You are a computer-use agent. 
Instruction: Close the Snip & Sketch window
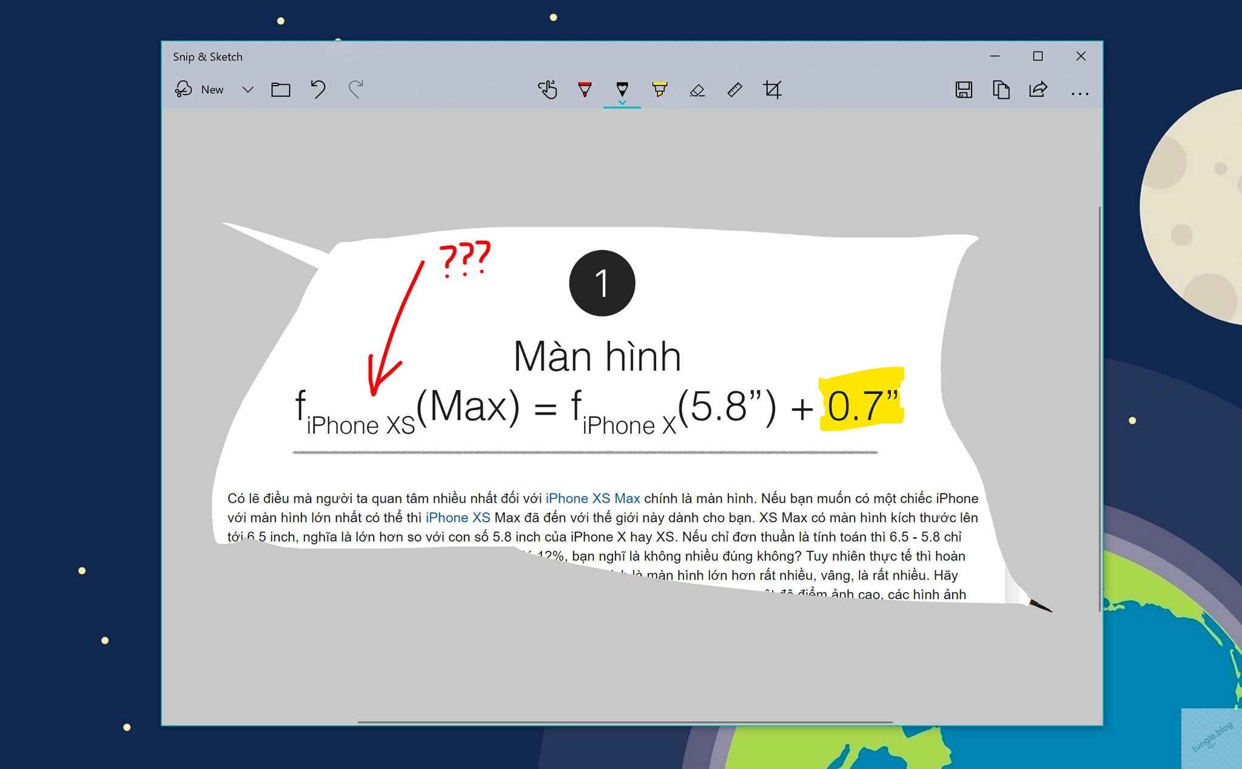click(x=1081, y=56)
